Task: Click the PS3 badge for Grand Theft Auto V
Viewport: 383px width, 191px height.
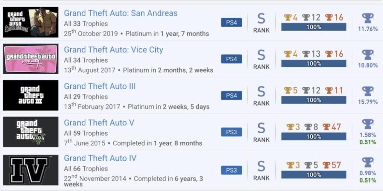Action: point(231,132)
